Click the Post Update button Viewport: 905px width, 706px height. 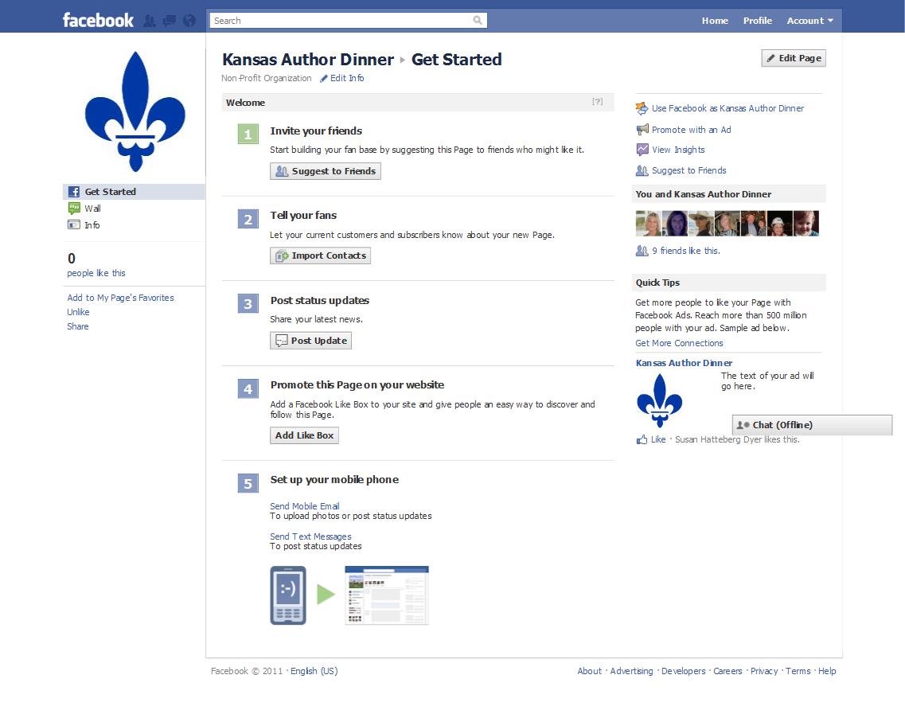tap(311, 341)
